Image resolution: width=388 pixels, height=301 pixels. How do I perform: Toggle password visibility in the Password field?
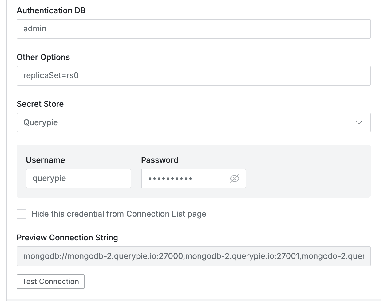pos(235,179)
